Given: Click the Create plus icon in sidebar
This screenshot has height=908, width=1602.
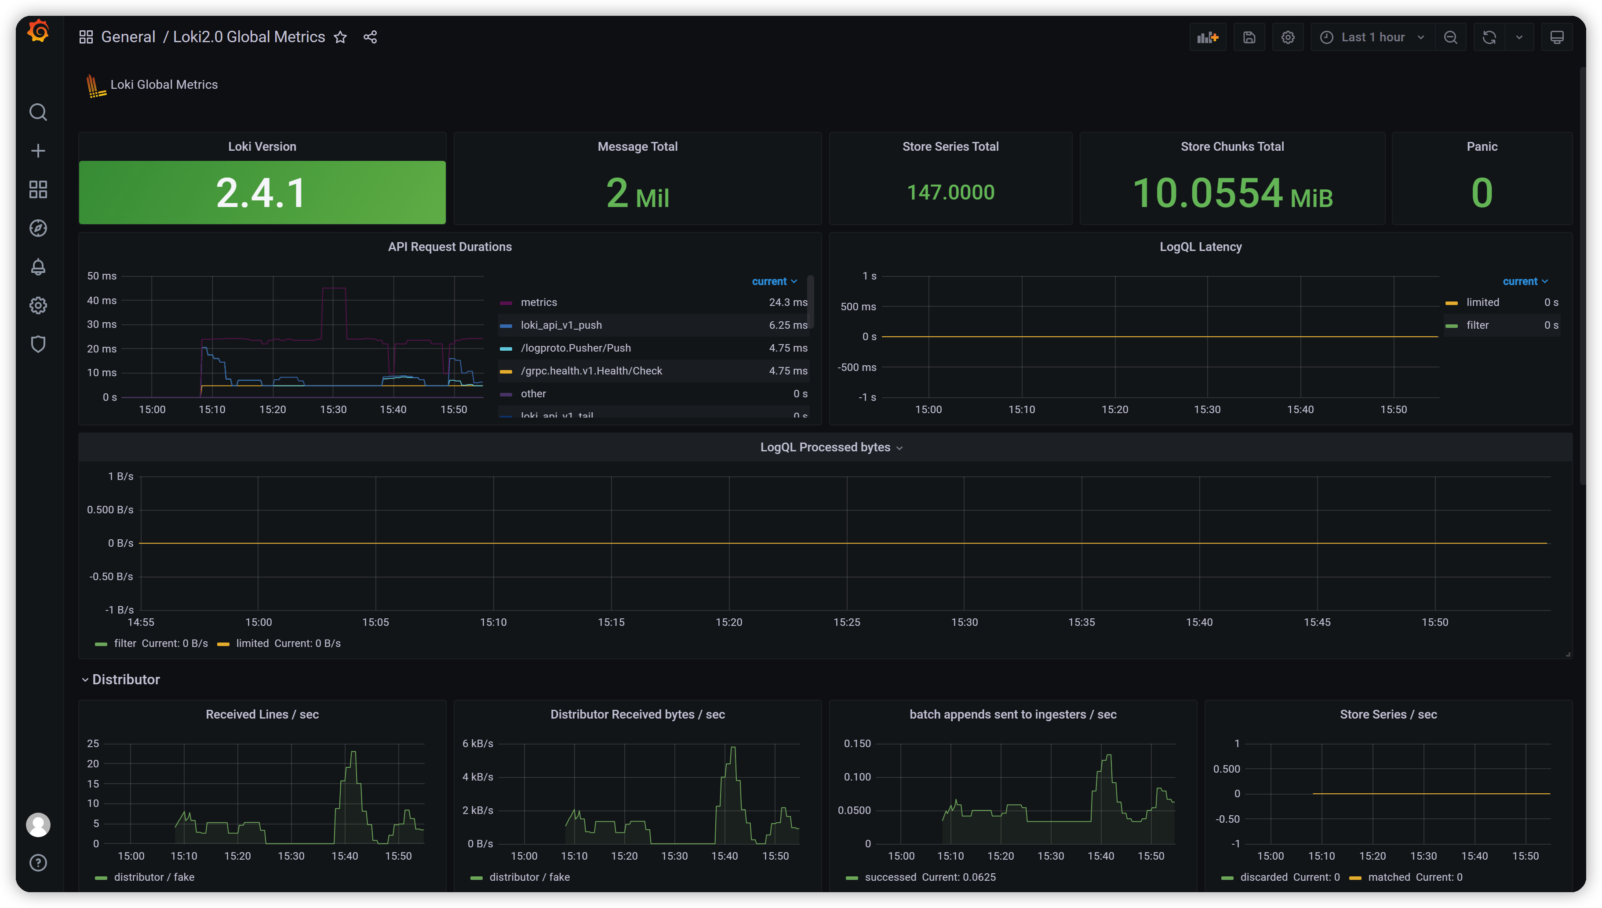Looking at the screenshot, I should click(x=38, y=151).
